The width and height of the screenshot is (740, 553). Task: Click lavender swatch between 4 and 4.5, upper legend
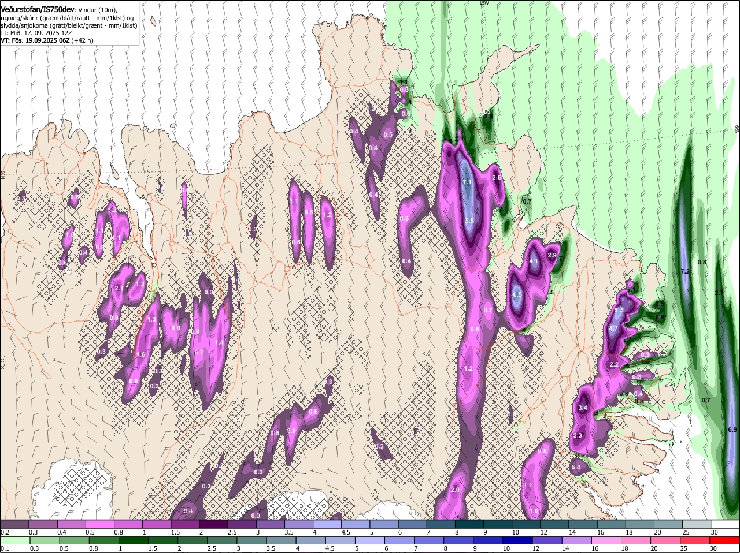point(327,524)
